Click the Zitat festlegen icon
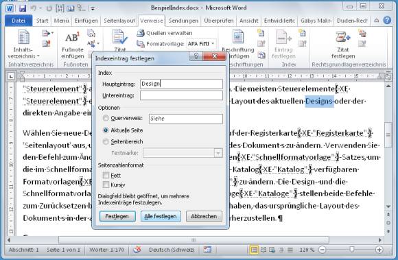 click(343, 37)
